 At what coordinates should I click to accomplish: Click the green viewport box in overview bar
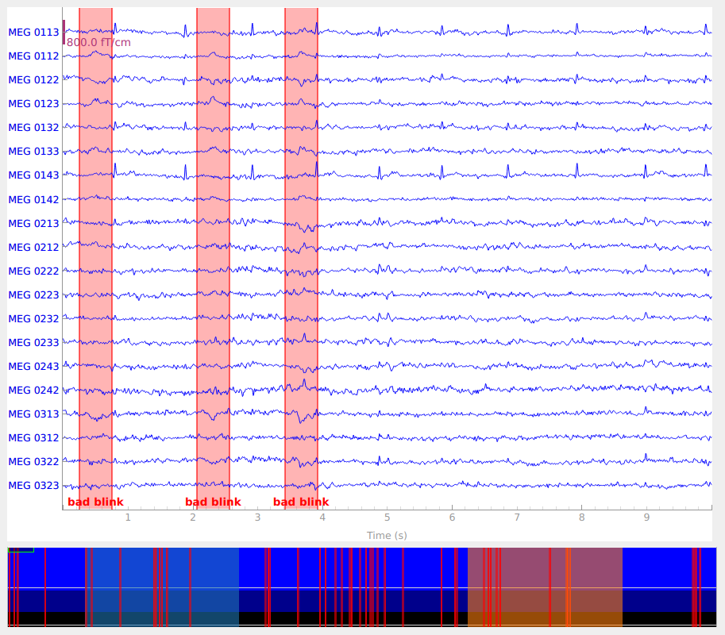pos(21,548)
